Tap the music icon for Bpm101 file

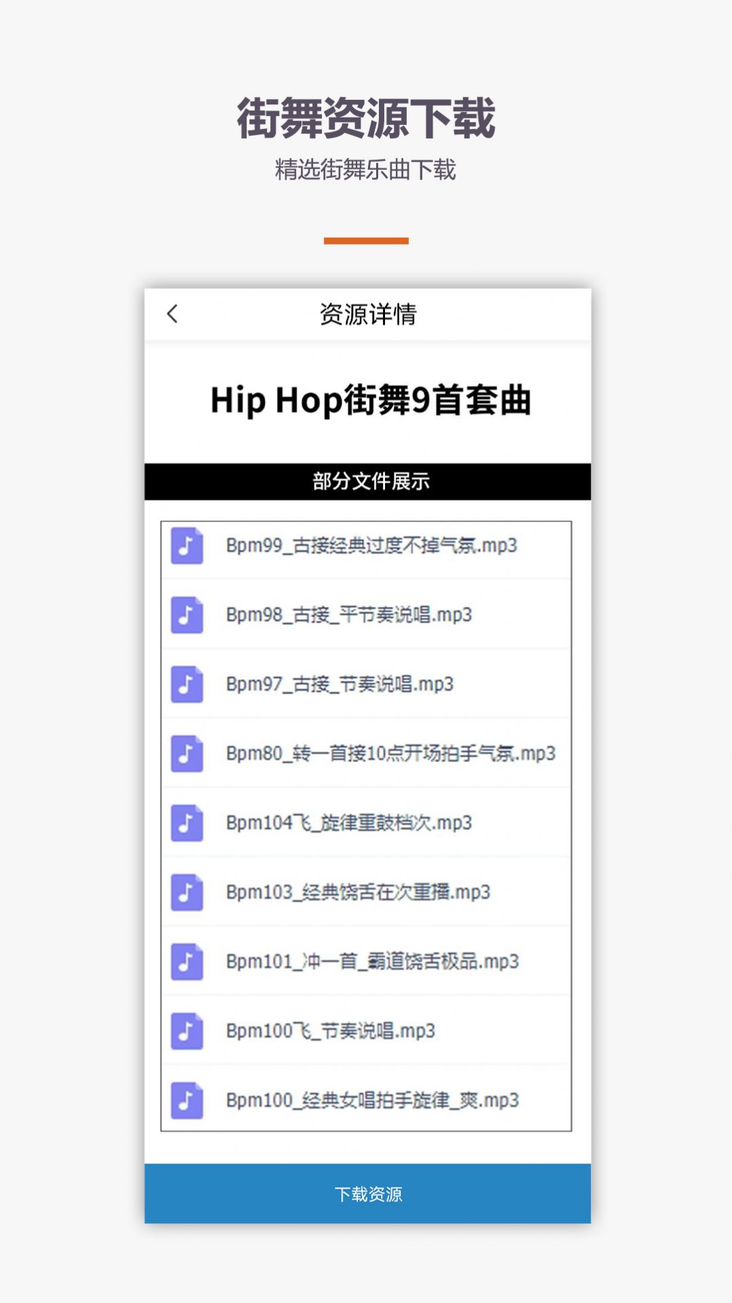(187, 961)
